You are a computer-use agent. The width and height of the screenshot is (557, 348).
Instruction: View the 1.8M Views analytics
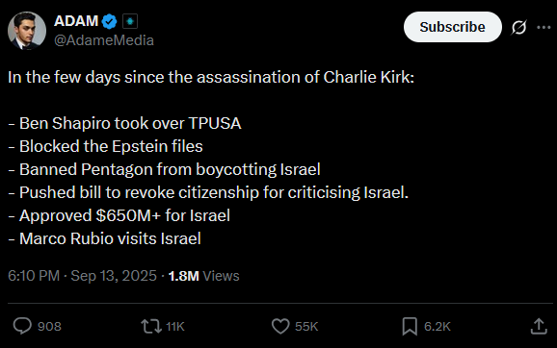point(204,276)
